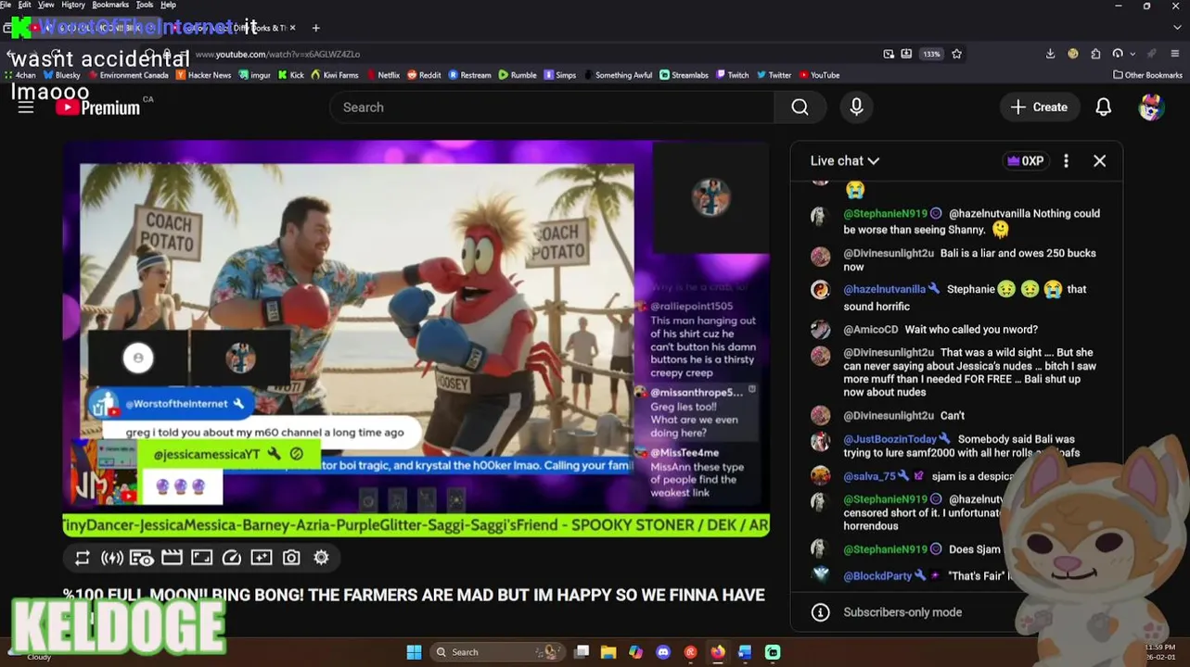
Task: Open the File menu in Firefox
Action: click(6, 5)
